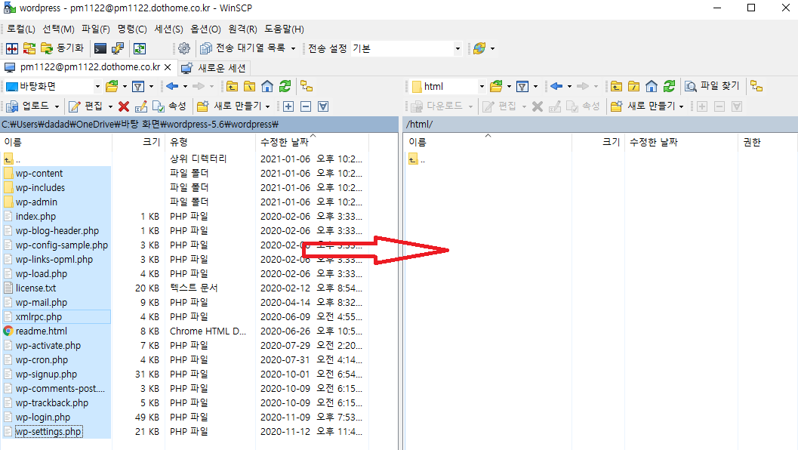Image resolution: width=798 pixels, height=450 pixels.
Task: Select the readme.html file
Action: point(42,331)
